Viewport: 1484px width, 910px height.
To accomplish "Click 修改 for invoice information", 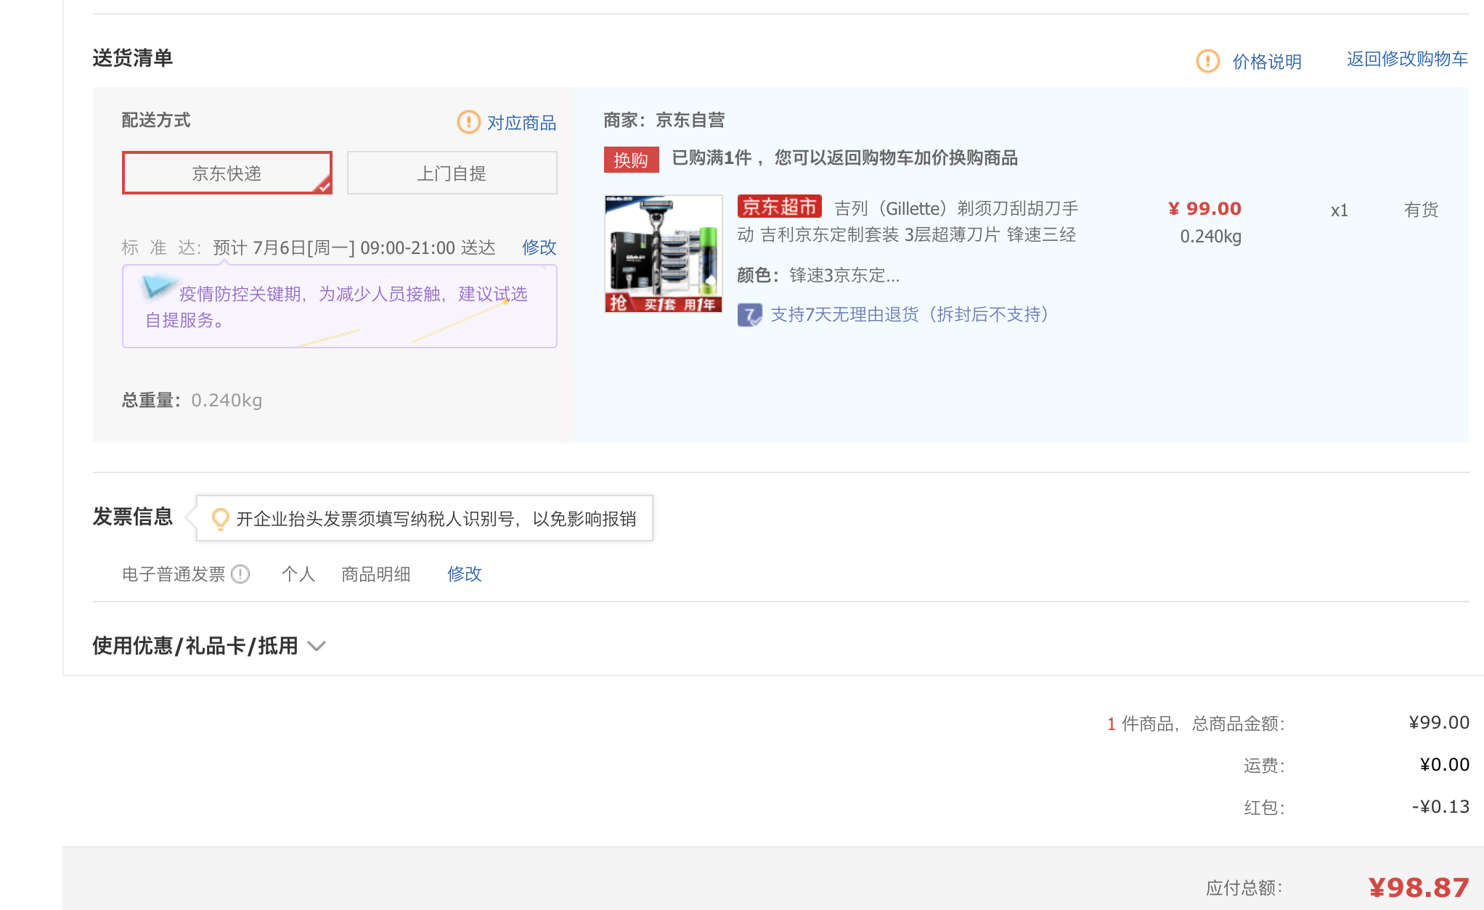I will coord(465,574).
